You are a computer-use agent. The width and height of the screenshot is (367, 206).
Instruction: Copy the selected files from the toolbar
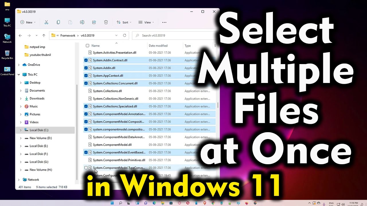pos(58,22)
